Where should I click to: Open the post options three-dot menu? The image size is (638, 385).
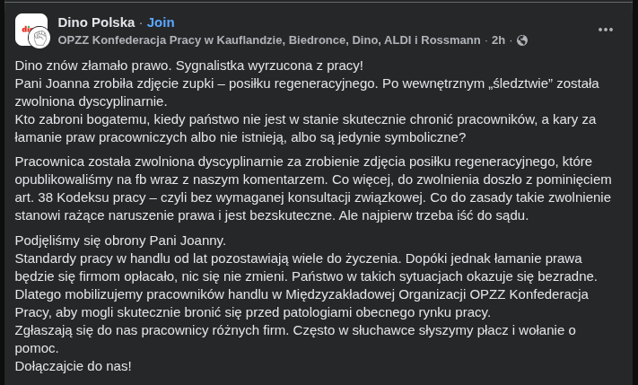606,30
